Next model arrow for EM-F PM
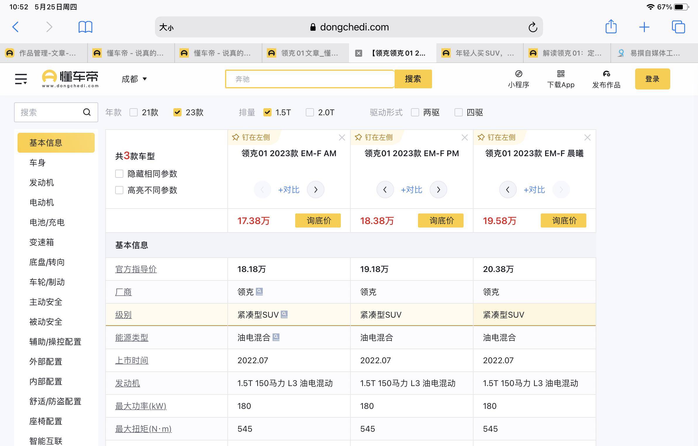 click(x=438, y=190)
